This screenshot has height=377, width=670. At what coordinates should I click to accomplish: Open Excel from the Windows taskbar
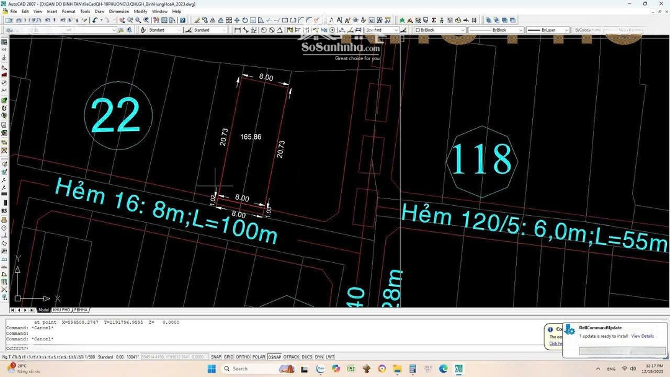351,369
